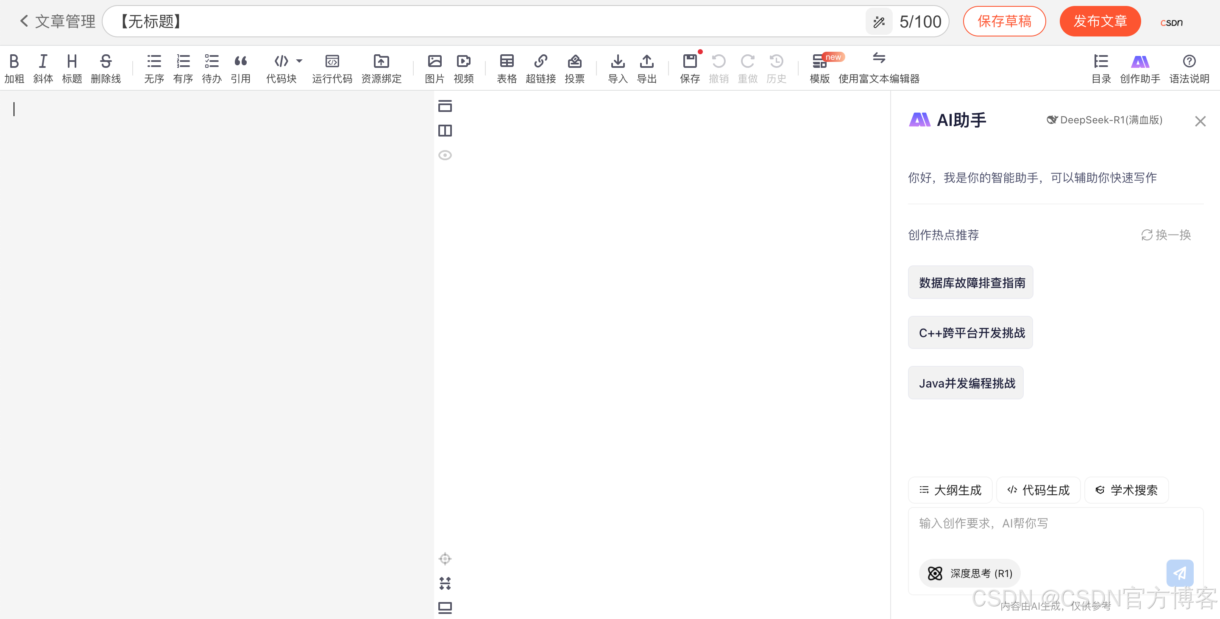Toggle 深度思考 (R1) deep thinking mode
The height and width of the screenshot is (619, 1220).
969,574
